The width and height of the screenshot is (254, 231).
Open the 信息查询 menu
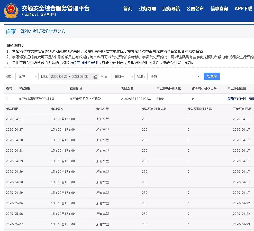(219, 8)
